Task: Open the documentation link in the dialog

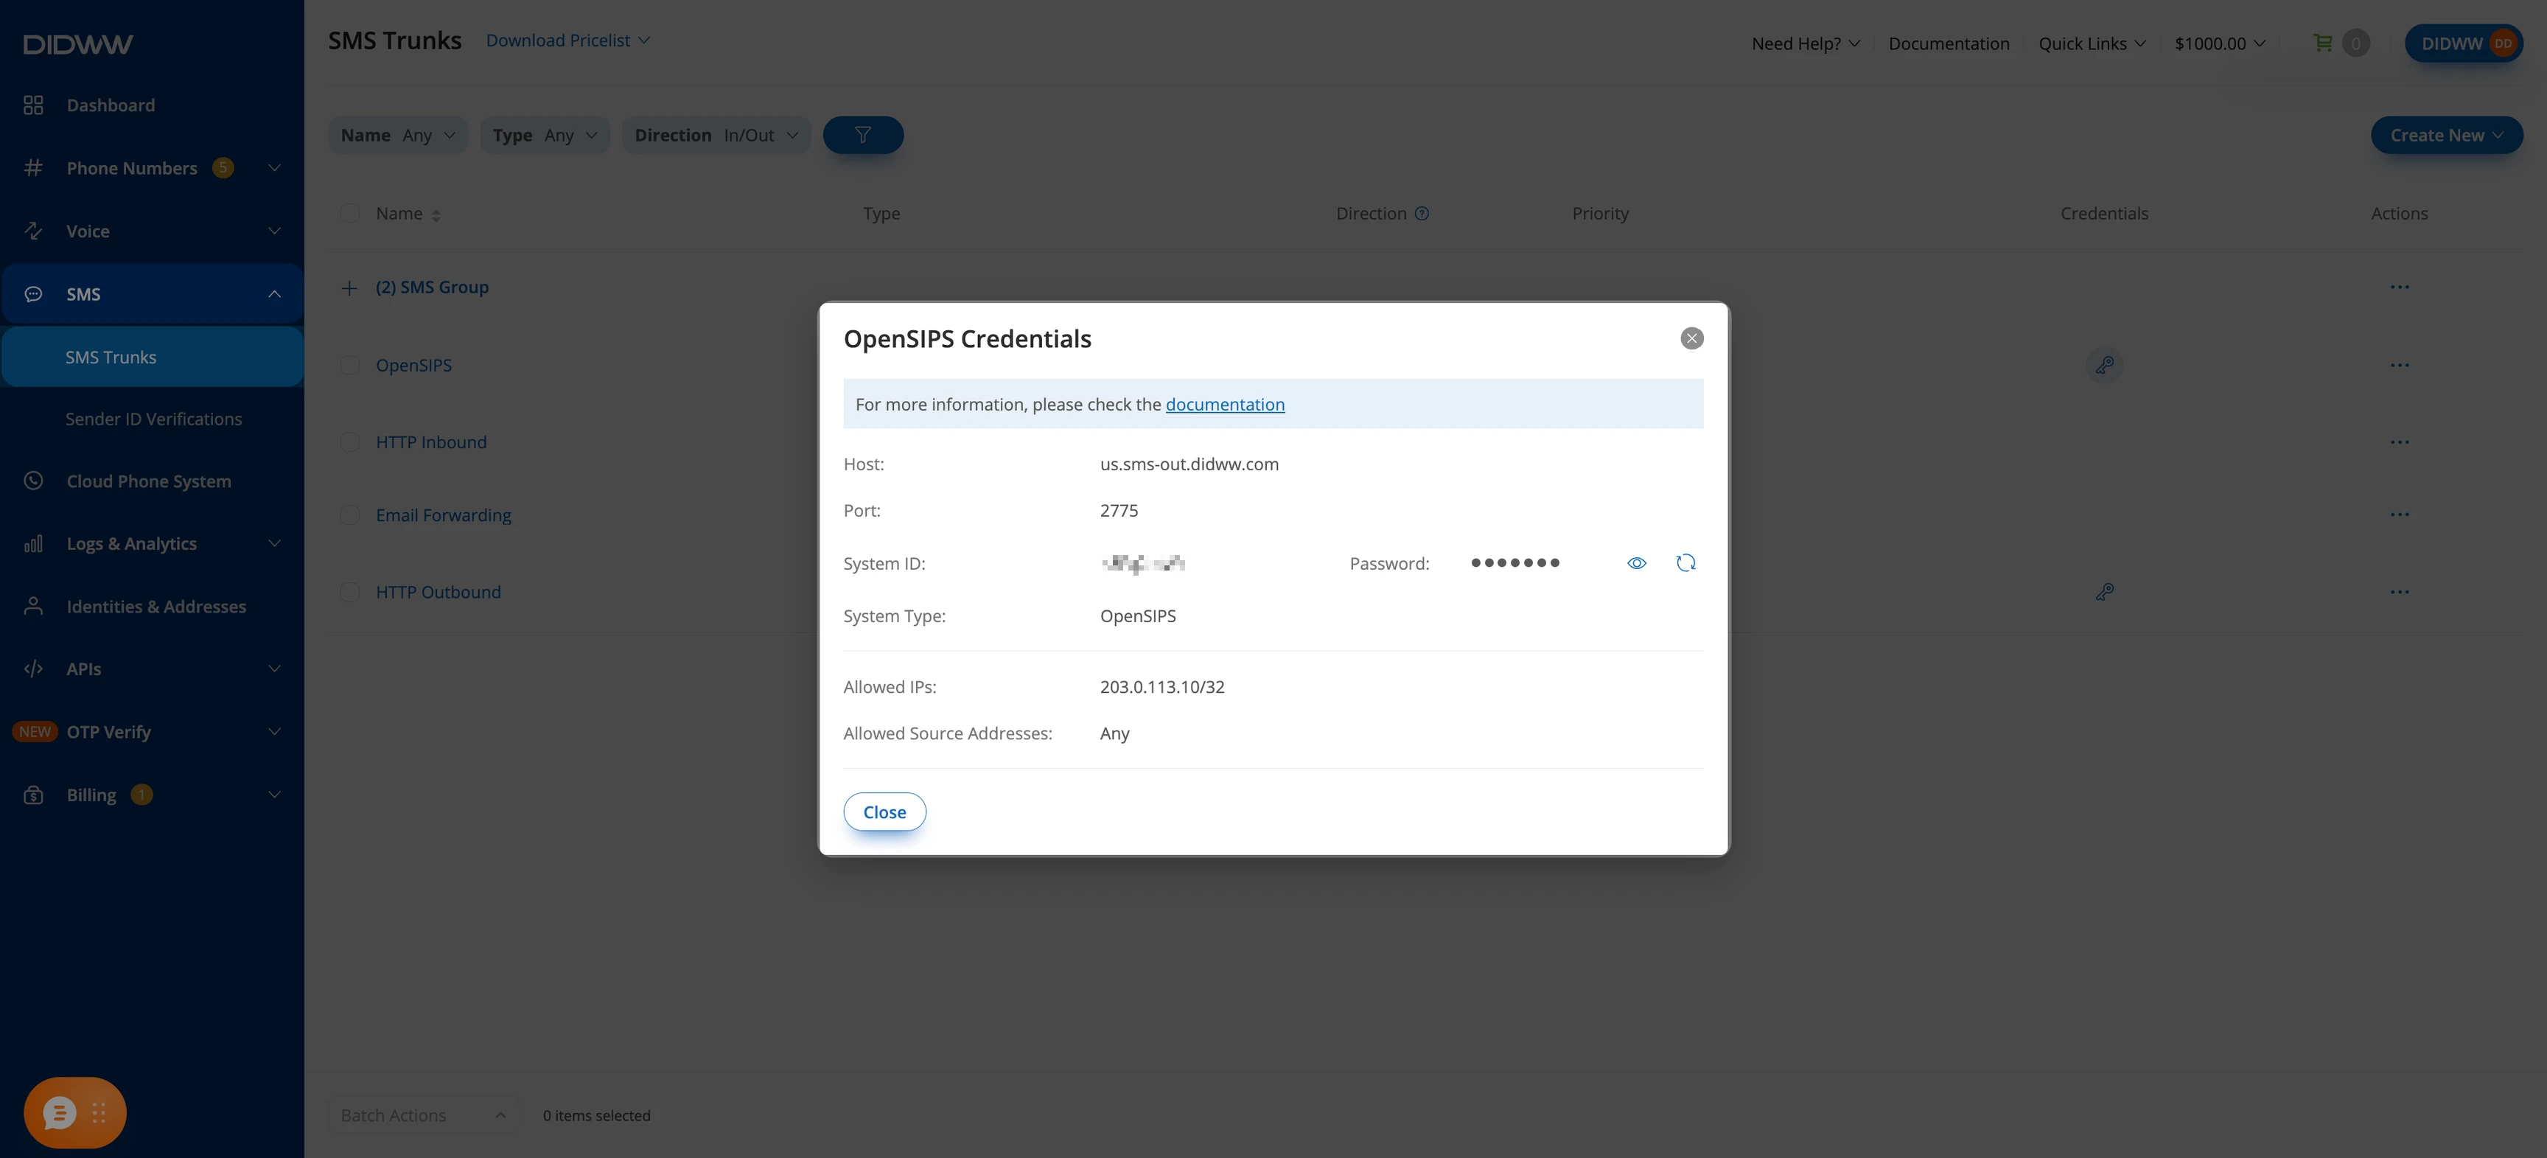Action: (x=1225, y=405)
